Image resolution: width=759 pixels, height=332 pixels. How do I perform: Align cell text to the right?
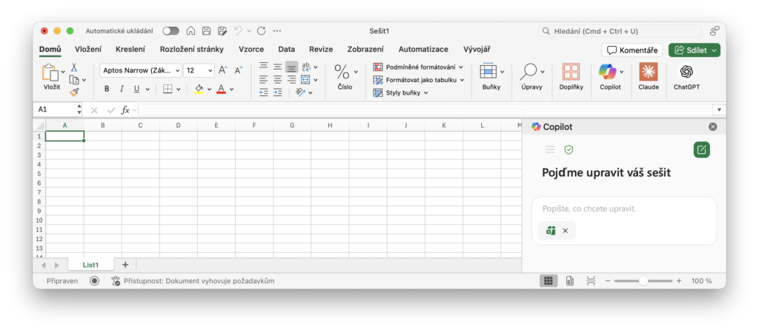tap(291, 80)
